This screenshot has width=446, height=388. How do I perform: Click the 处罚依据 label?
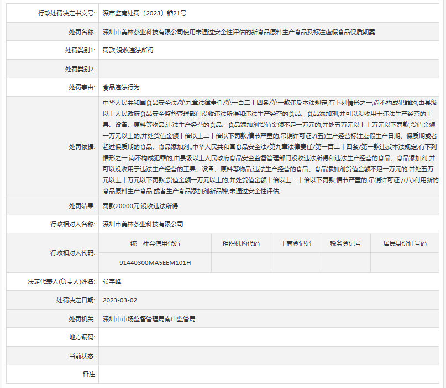click(82, 147)
